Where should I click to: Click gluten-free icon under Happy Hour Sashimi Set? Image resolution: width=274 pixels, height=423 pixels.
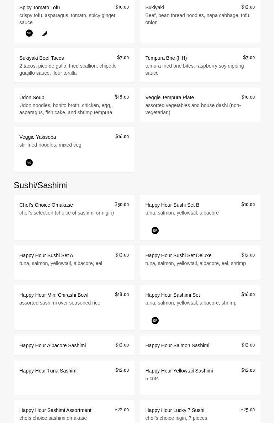(155, 321)
